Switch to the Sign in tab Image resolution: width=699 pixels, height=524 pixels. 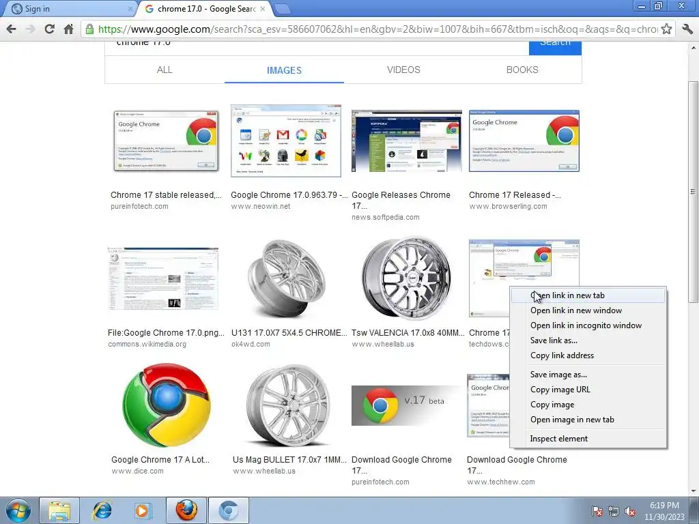[69, 8]
